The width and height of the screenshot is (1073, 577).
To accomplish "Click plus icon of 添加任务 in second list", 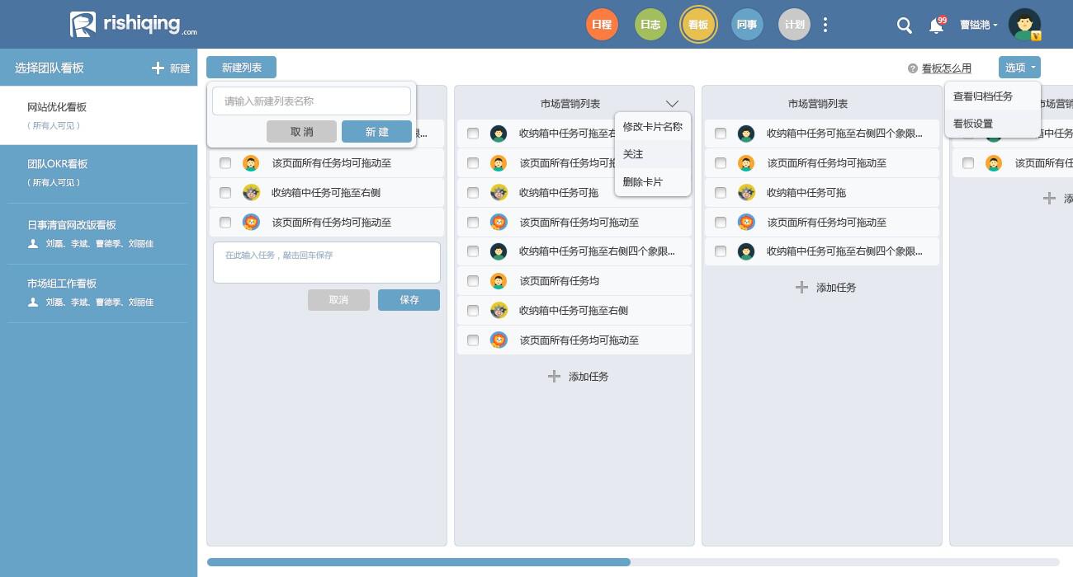I will pyautogui.click(x=554, y=376).
